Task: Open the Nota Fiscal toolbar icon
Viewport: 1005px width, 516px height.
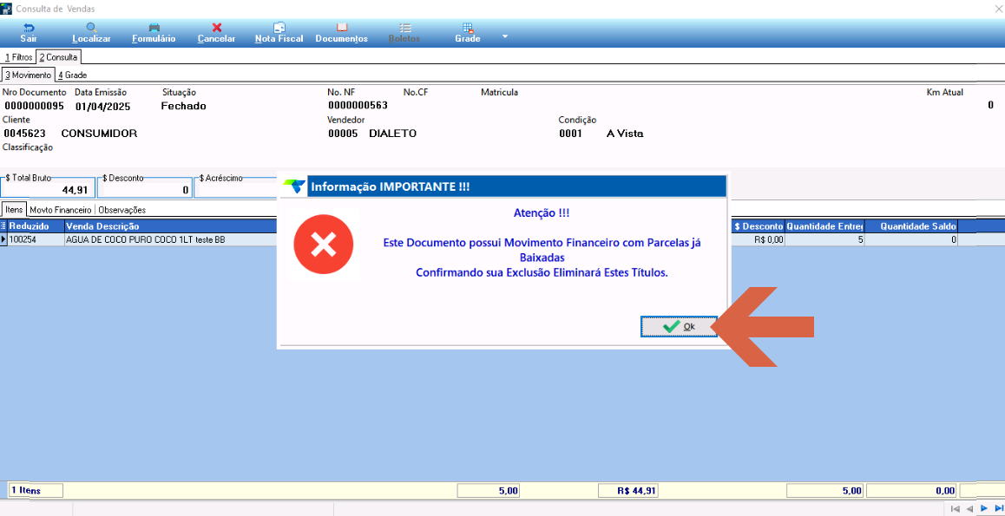Action: pos(279,33)
